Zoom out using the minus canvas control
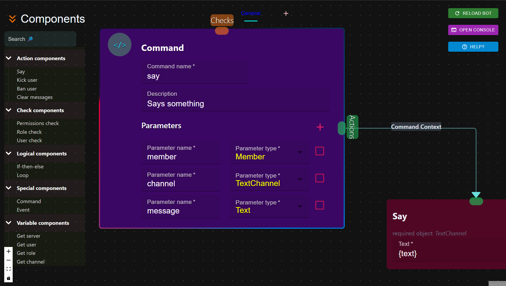 [8, 260]
